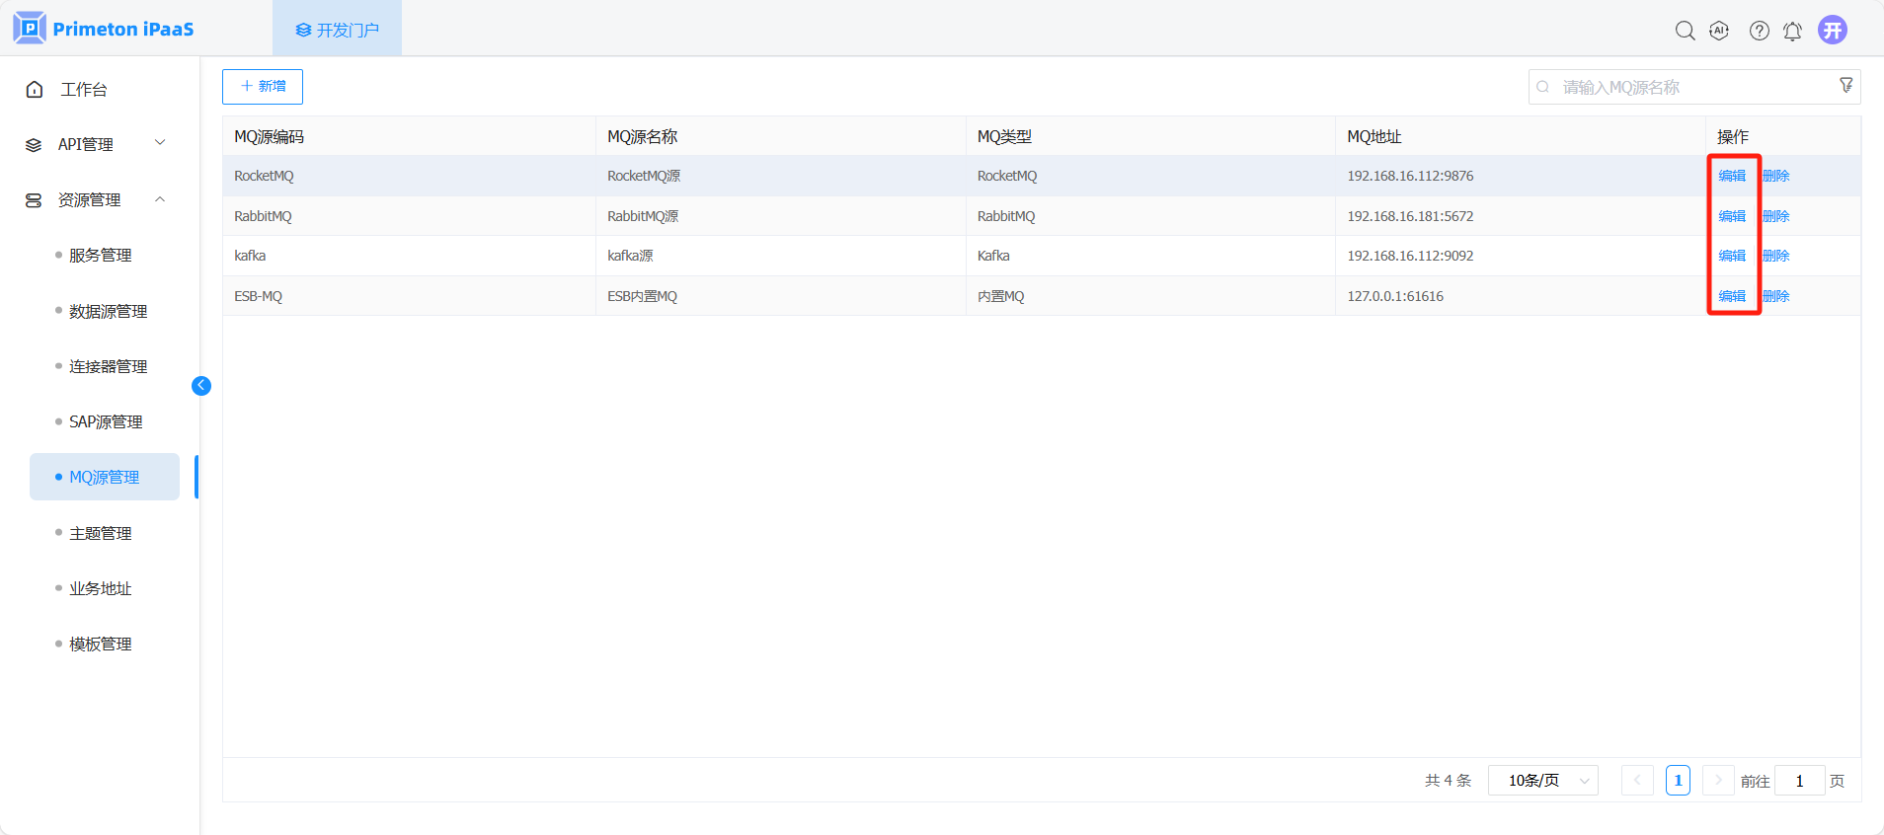Screen dimensions: 1884x835
Task: Click the filter funnel icon
Action: pyautogui.click(x=1845, y=86)
